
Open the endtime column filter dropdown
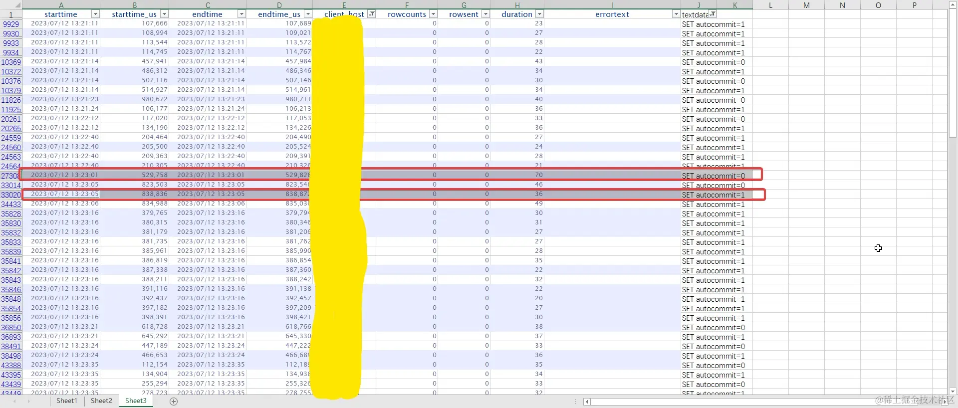pos(241,14)
